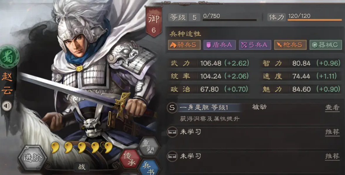The width and height of the screenshot is (345, 175).
Task: Open the red 传承 hexagon icon
Action: [x=130, y=159]
